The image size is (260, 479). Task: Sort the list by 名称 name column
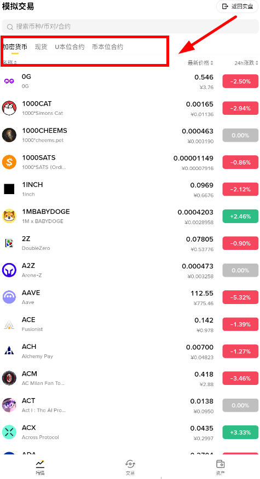point(10,63)
